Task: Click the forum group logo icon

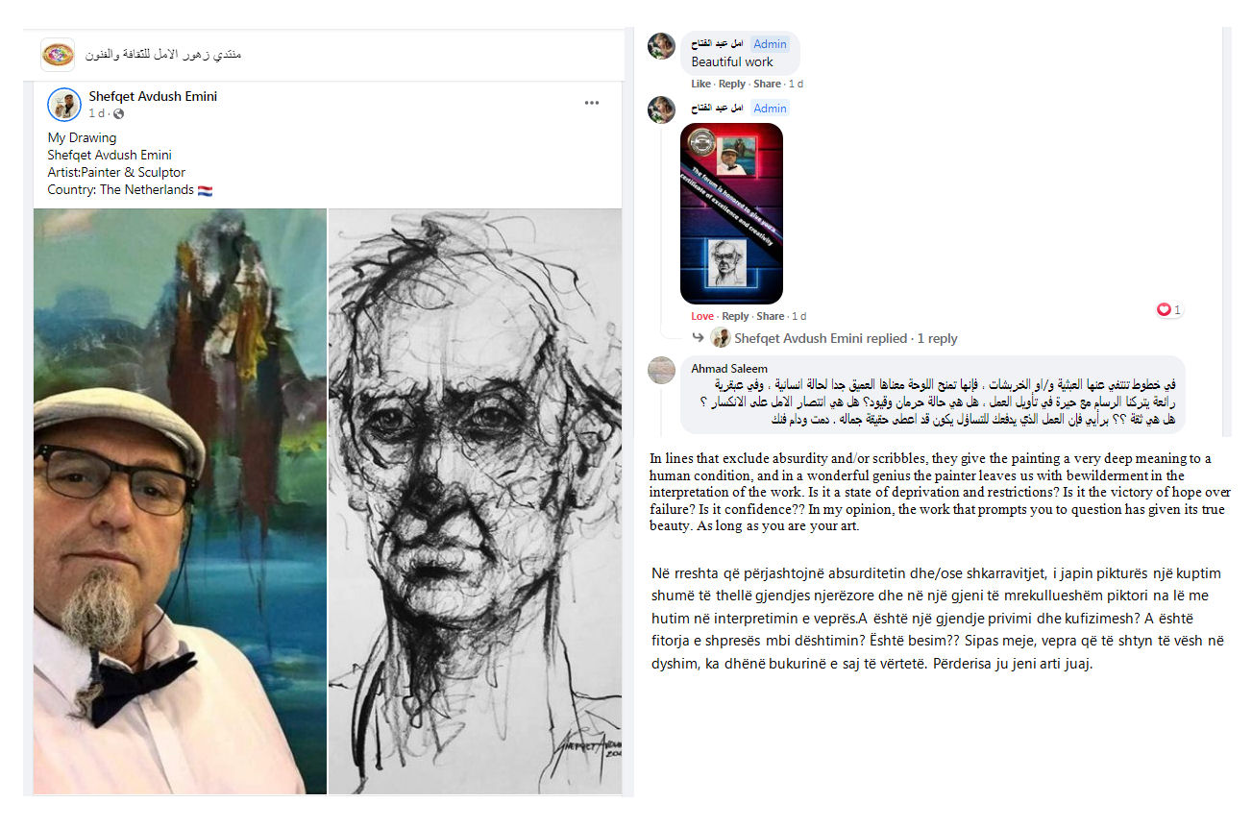Action: pyautogui.click(x=58, y=54)
